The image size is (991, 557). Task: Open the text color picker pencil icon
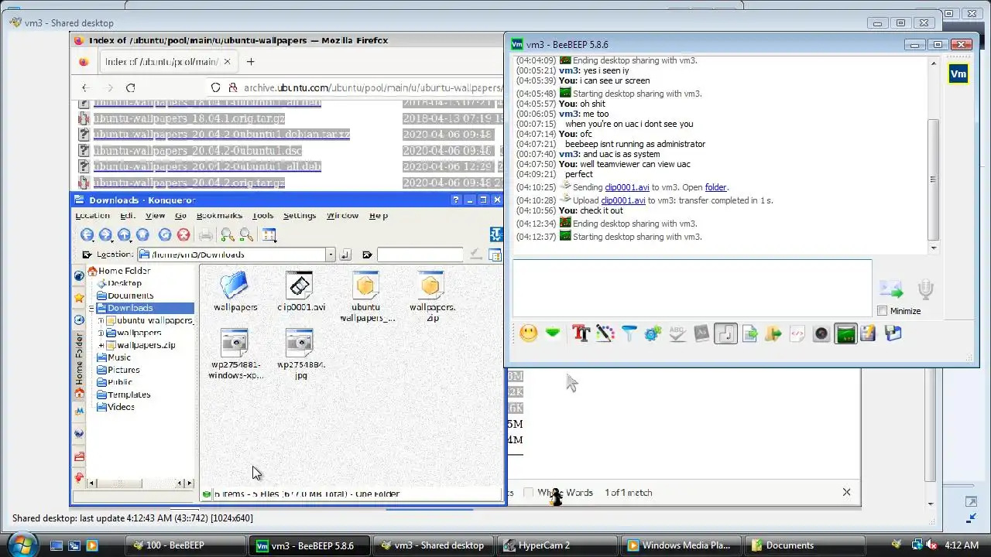pos(605,333)
